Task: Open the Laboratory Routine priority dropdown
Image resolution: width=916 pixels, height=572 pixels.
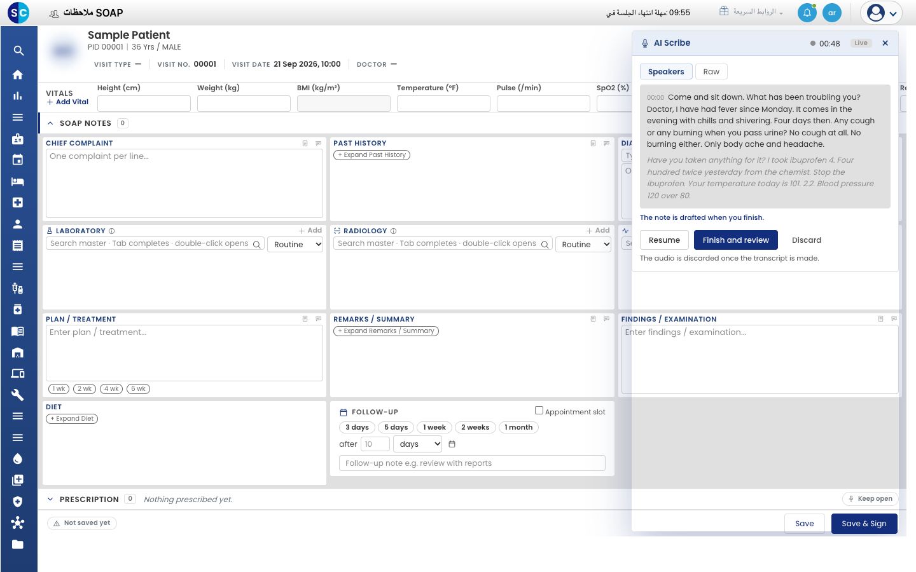Action: (x=295, y=245)
